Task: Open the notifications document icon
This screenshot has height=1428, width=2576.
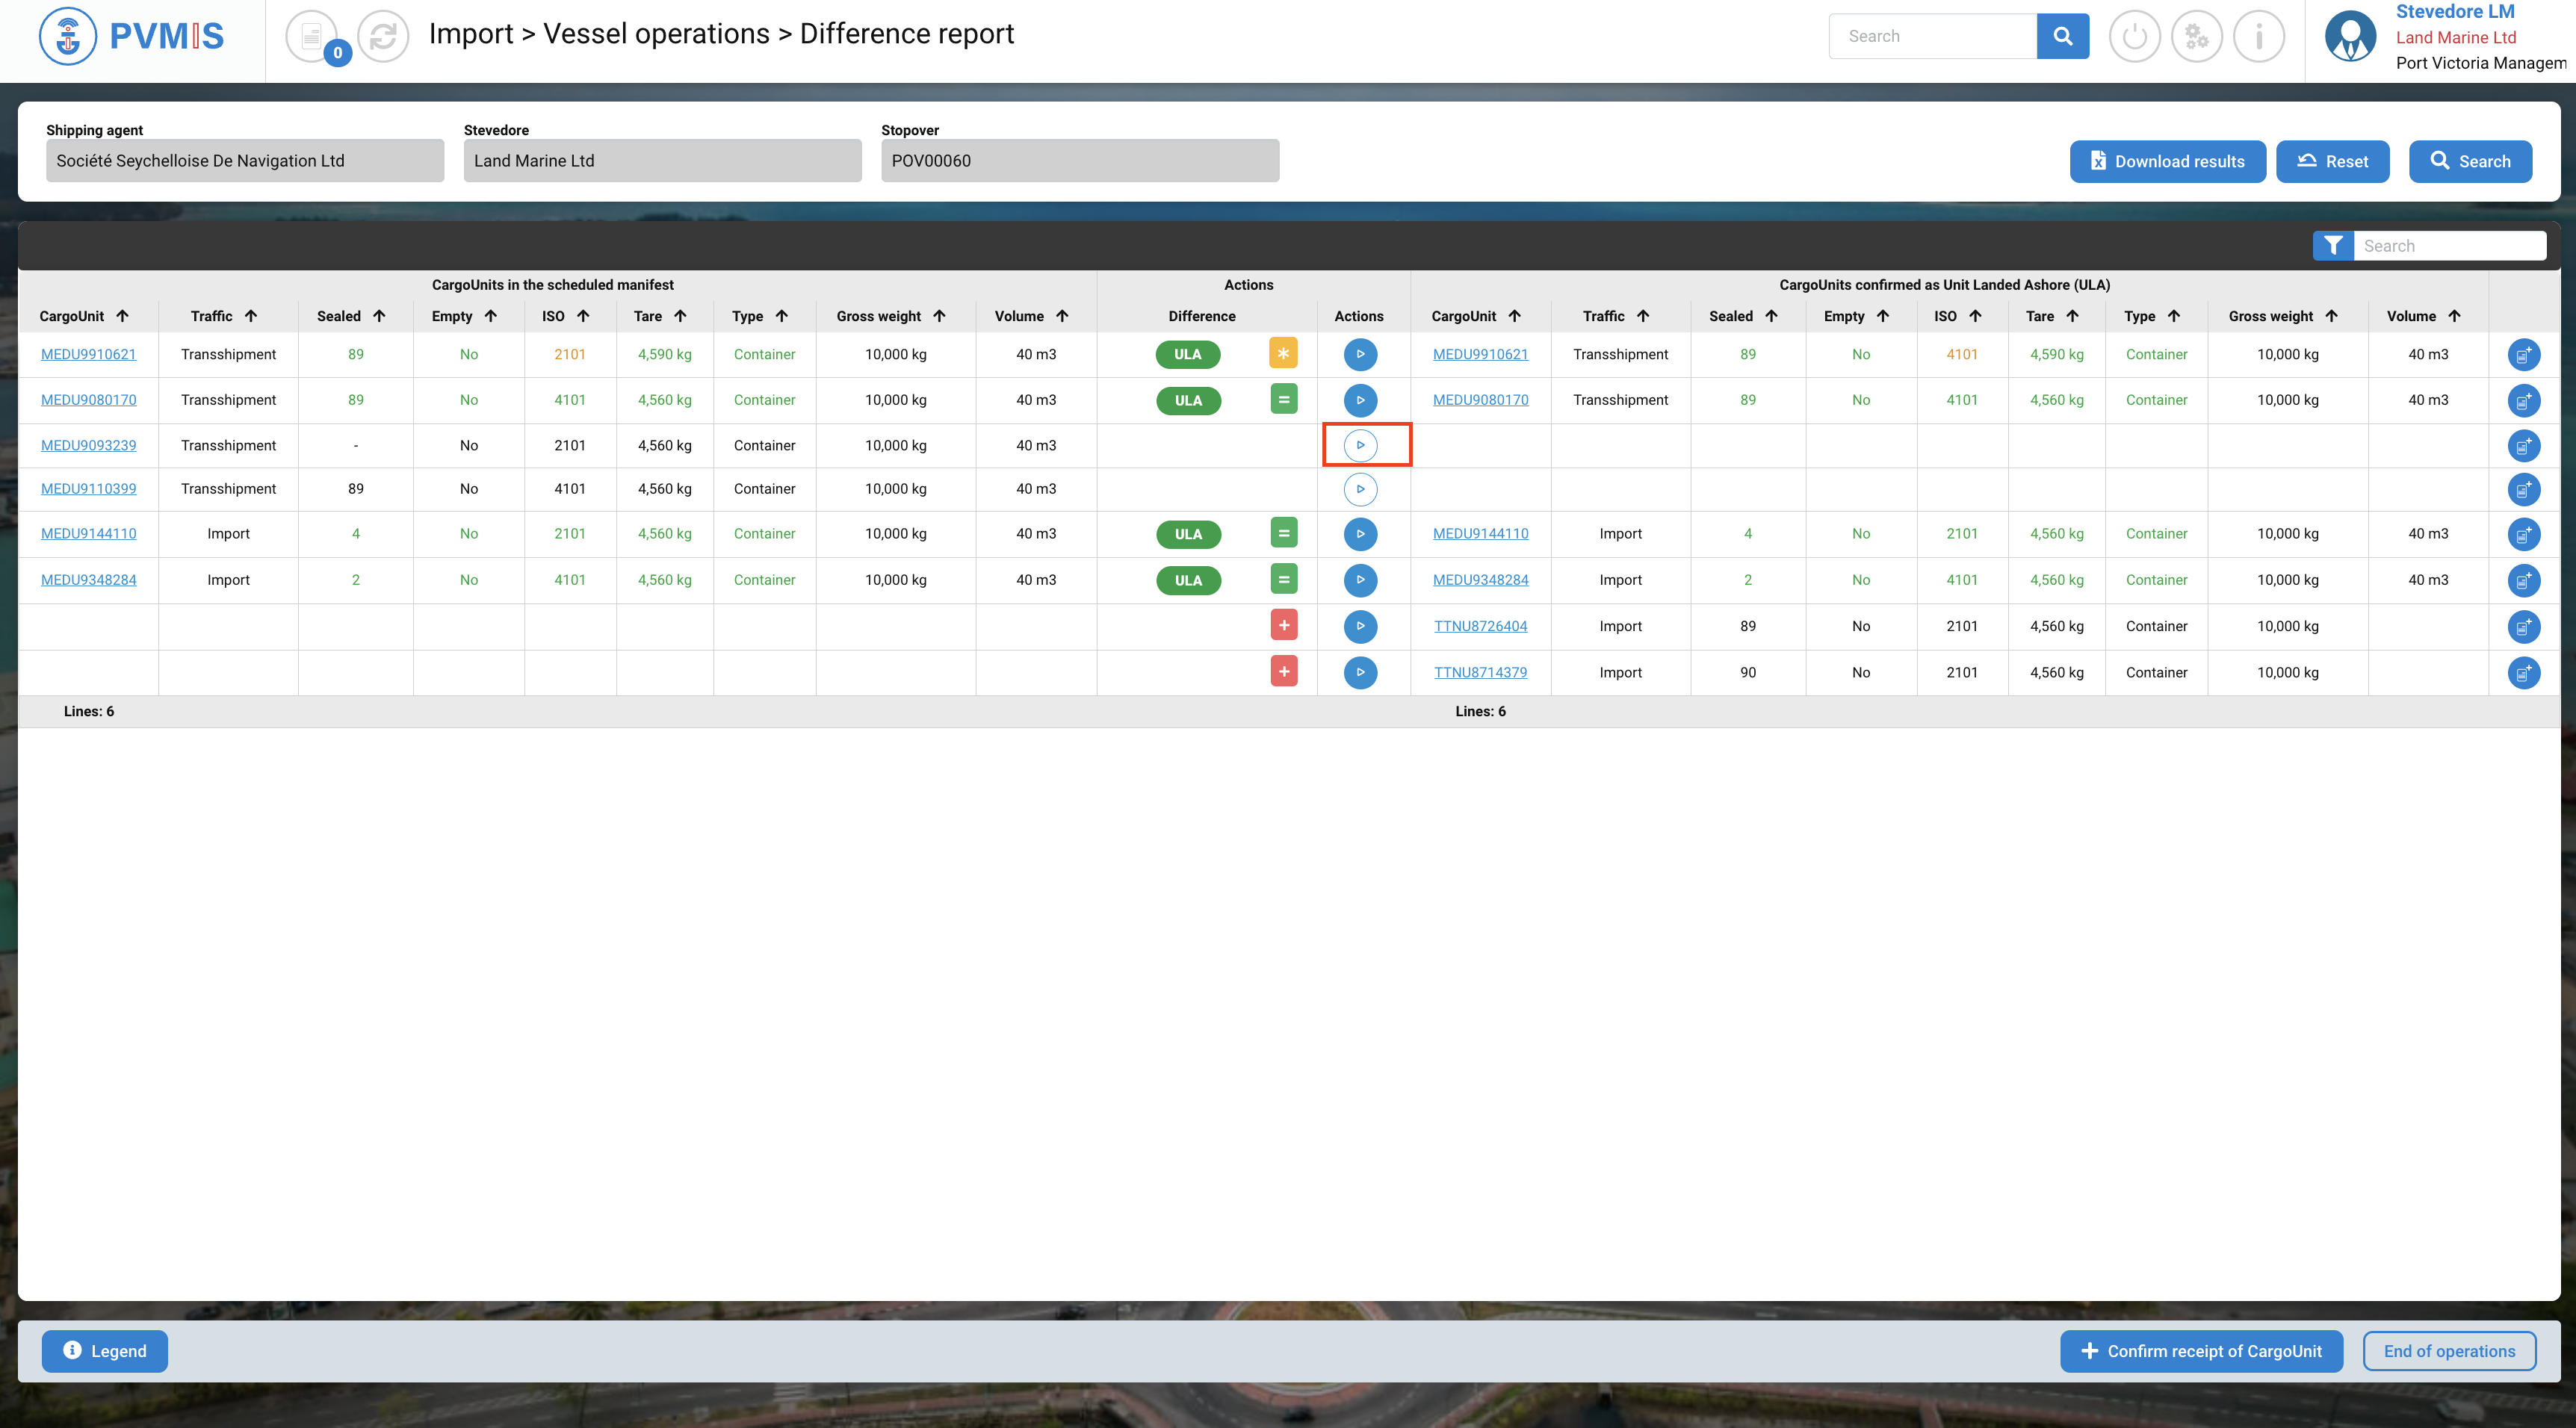Action: (312, 37)
